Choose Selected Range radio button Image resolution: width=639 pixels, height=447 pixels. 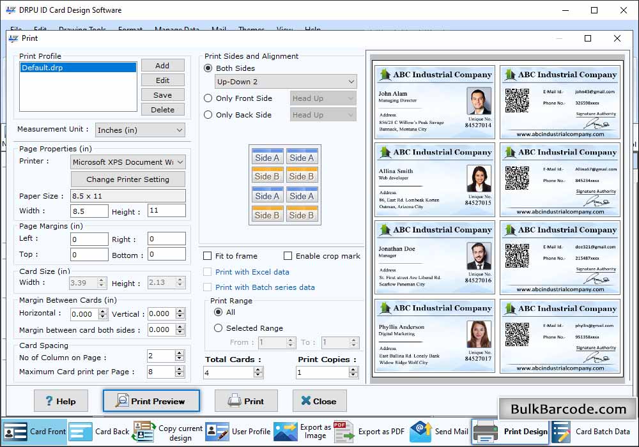[218, 328]
